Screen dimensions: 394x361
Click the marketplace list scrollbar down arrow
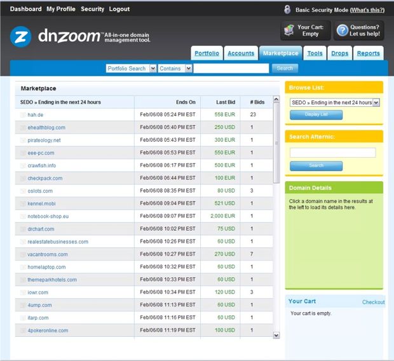tap(276, 335)
